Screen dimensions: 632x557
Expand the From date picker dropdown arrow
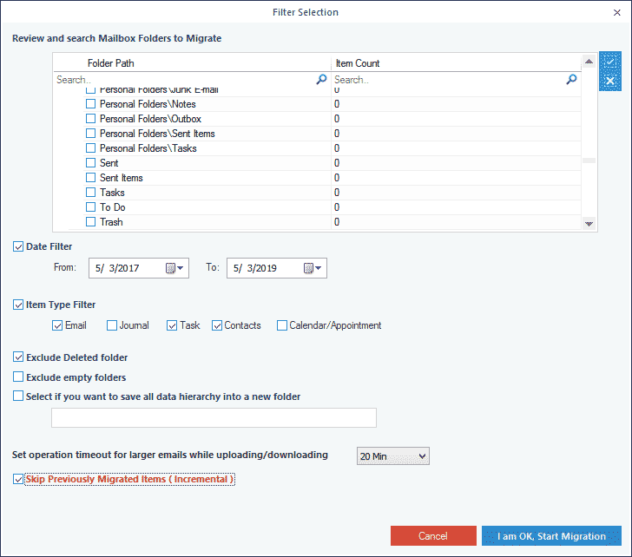point(181,268)
